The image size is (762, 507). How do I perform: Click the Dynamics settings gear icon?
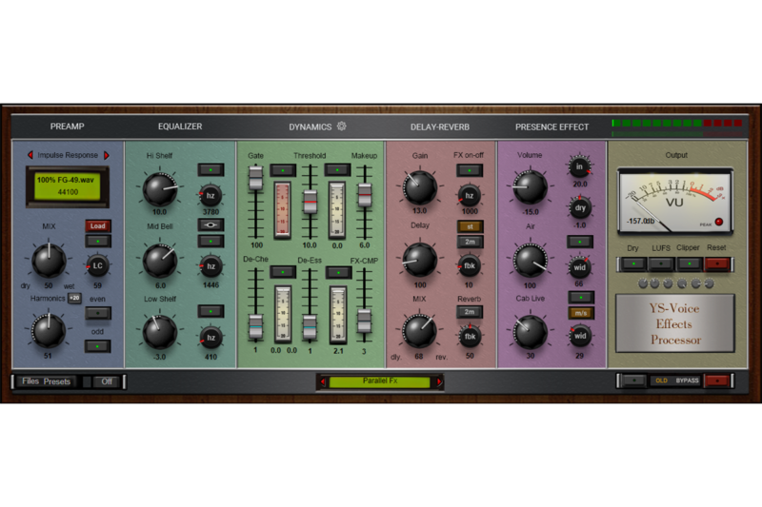point(341,126)
